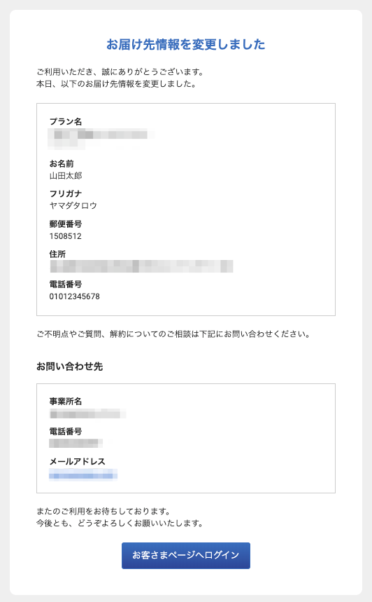Click the 住所 label
Screen dimensions: 372x602
(x=57, y=254)
